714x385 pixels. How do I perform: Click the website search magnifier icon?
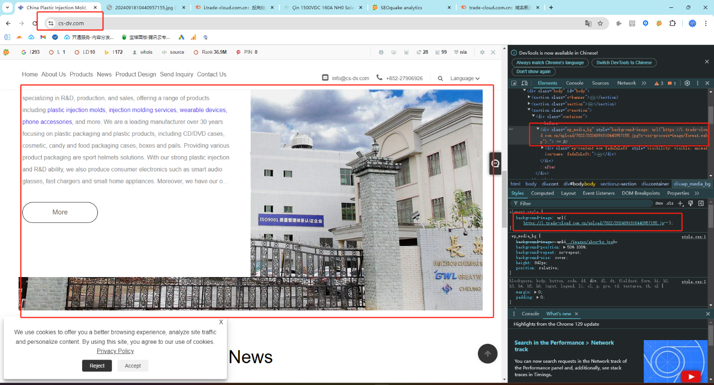[440, 79]
